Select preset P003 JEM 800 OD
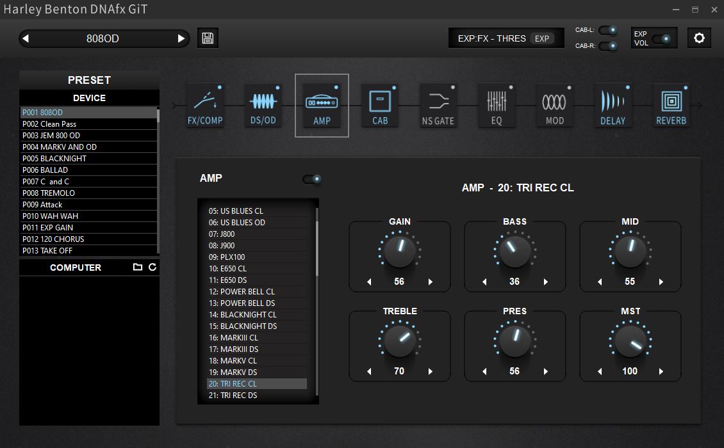This screenshot has width=724, height=448. point(88,136)
